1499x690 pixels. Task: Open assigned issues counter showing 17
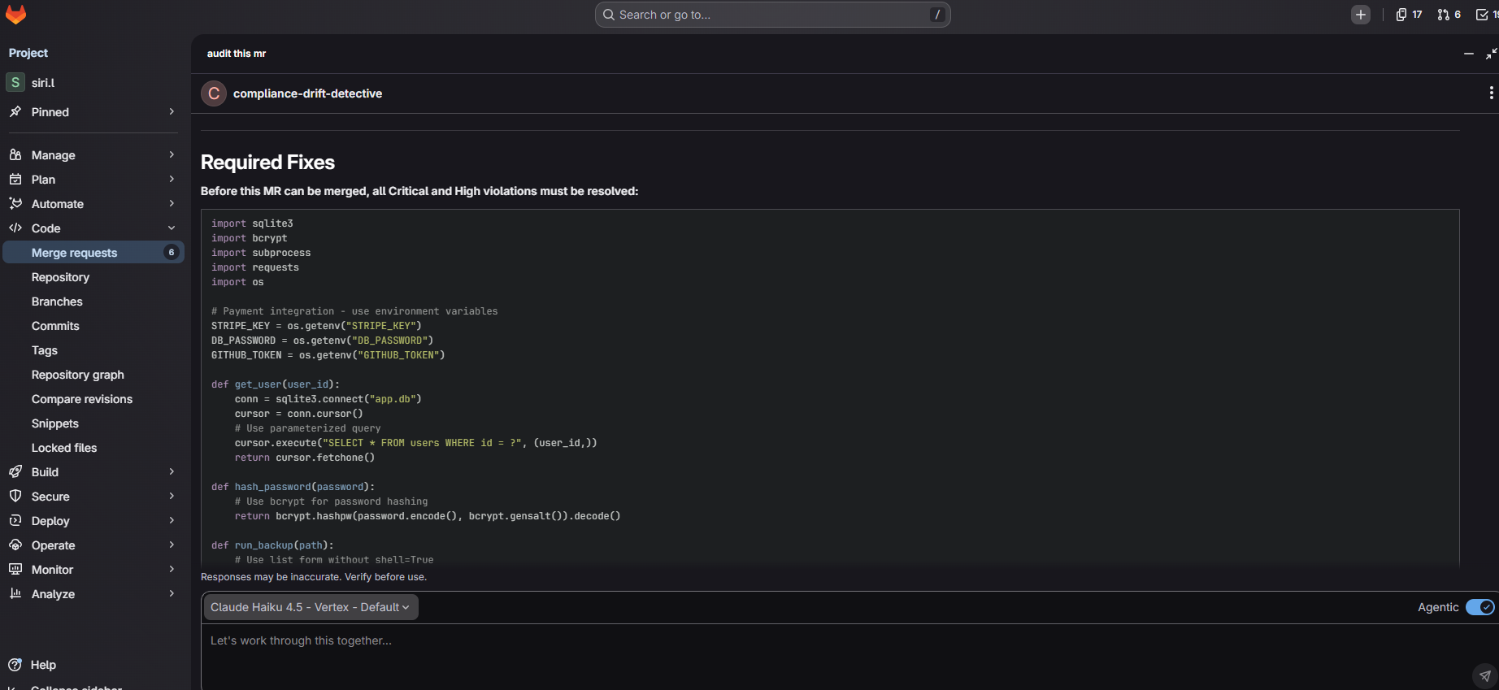(1409, 15)
